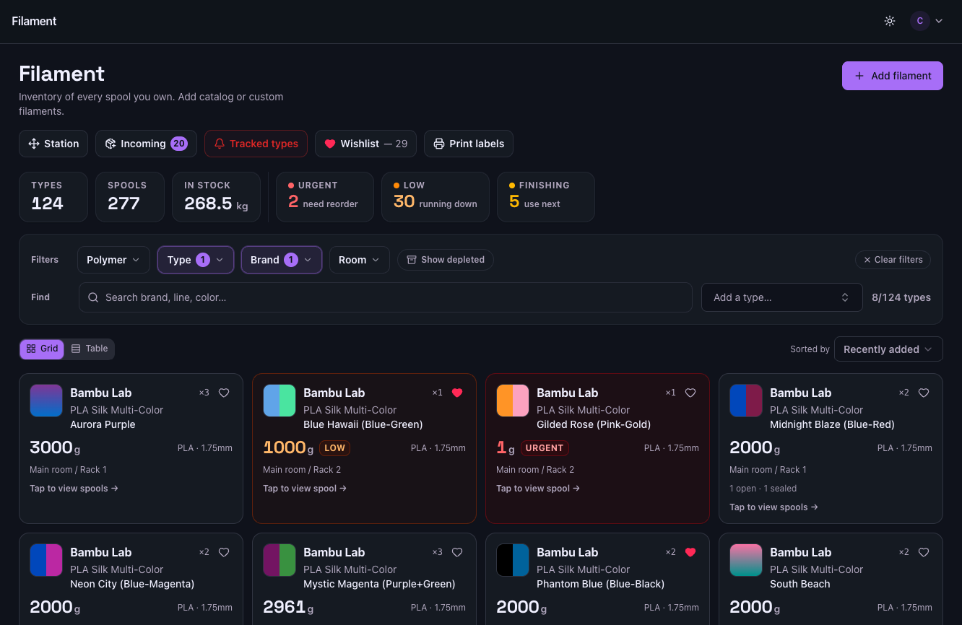Open the Add a type combo box
The width and height of the screenshot is (962, 625).
coord(782,297)
